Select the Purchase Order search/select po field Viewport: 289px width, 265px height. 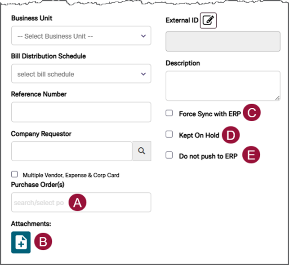[x=81, y=202]
